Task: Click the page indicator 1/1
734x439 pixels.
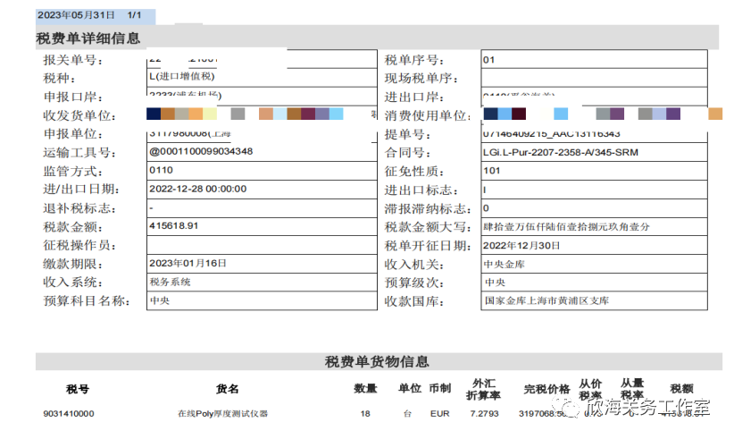Action: click(x=134, y=15)
